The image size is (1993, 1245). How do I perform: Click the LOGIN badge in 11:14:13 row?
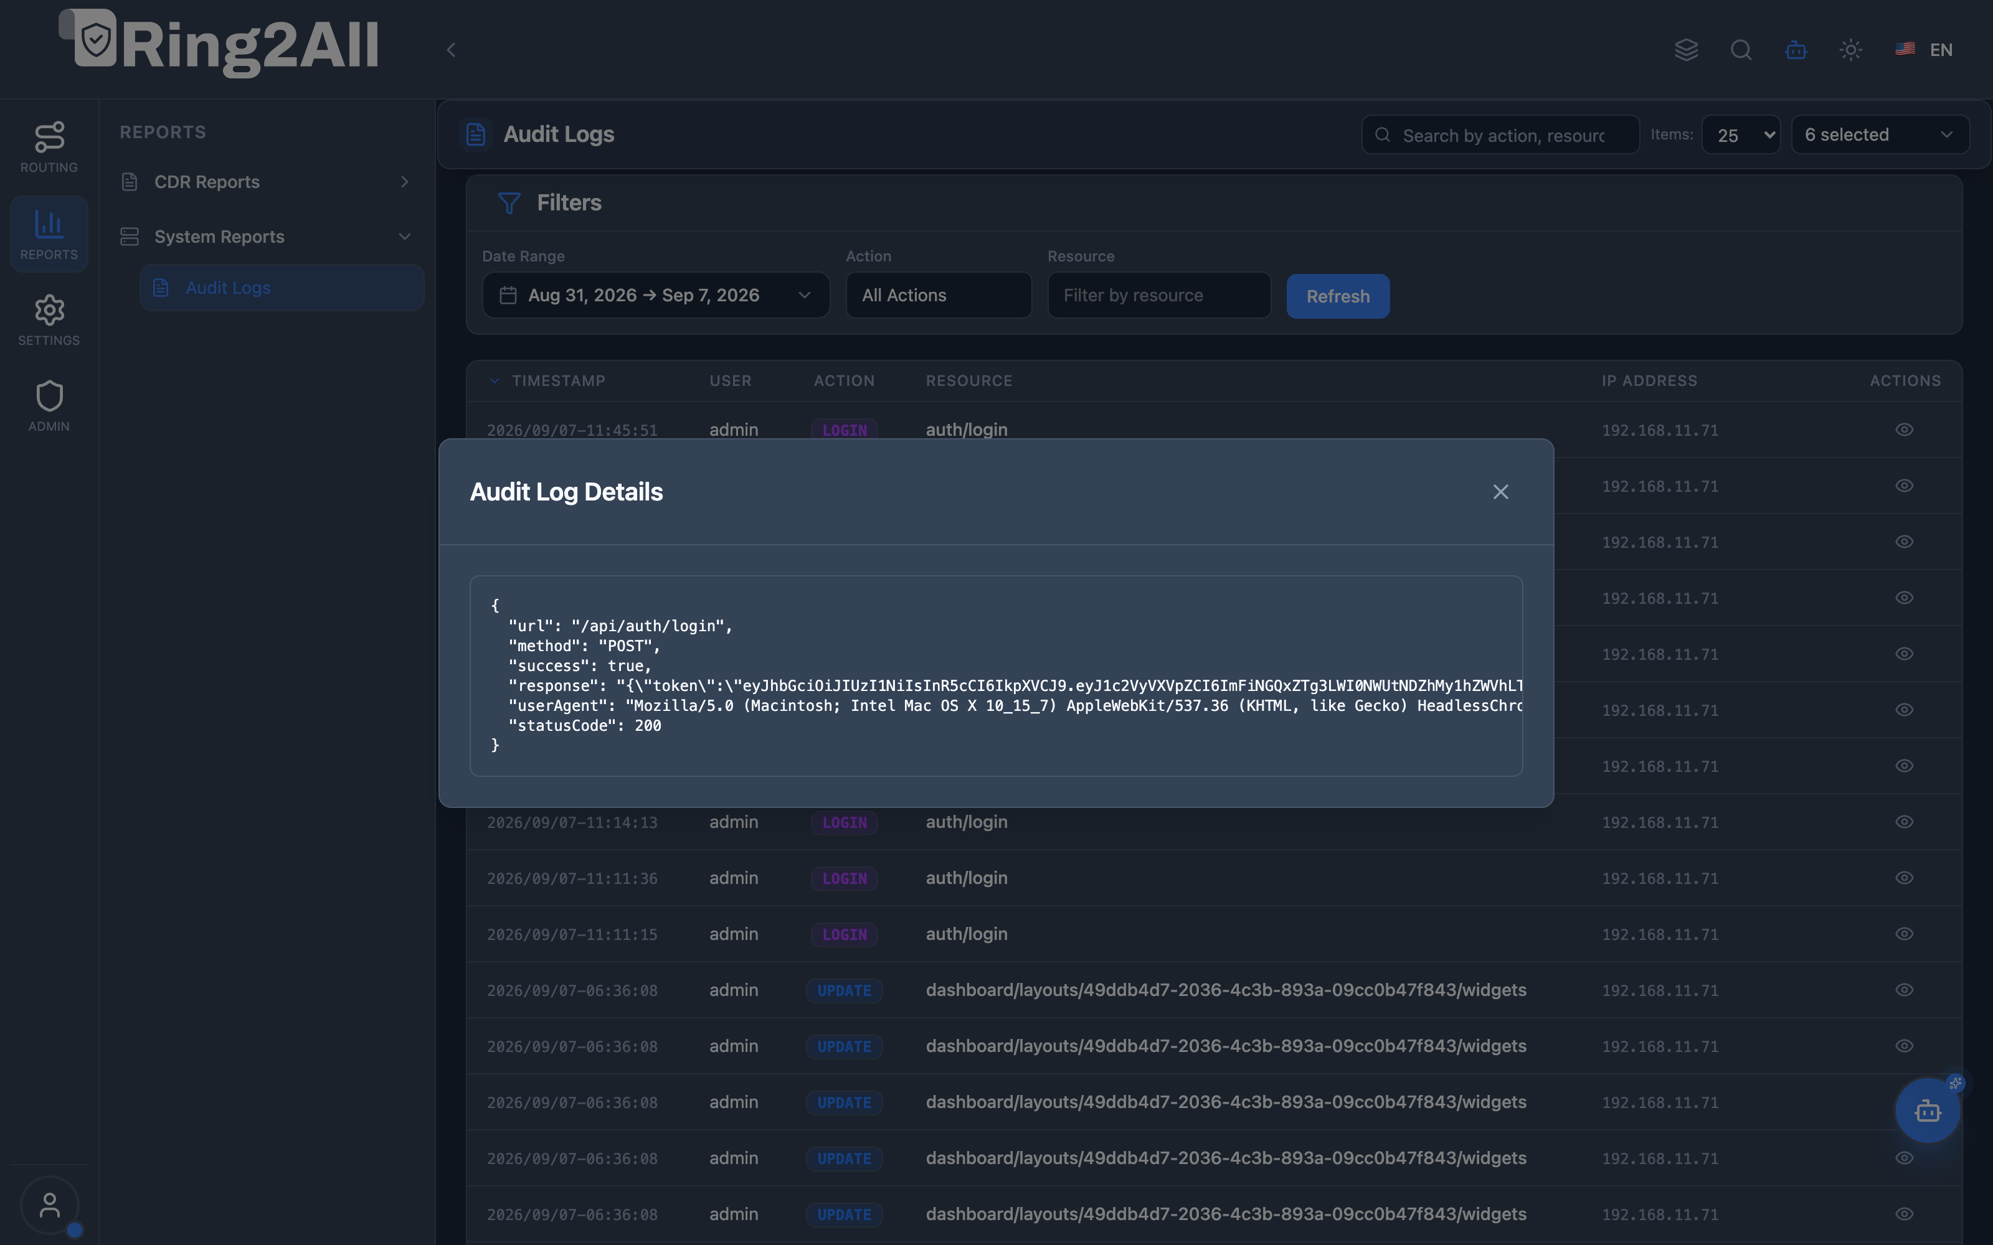(844, 822)
